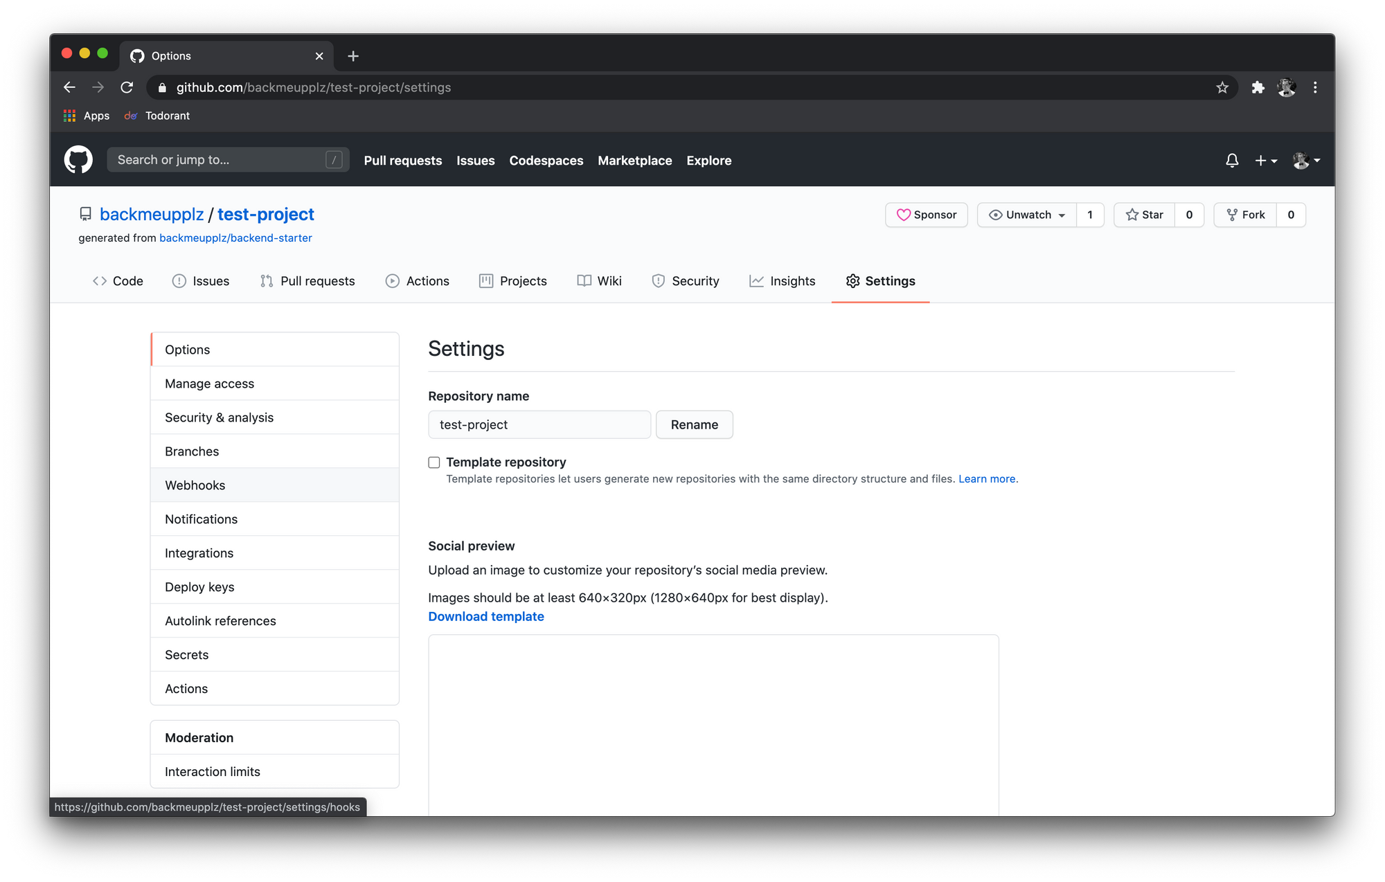
Task: Open the Branches settings page
Action: coord(192,451)
